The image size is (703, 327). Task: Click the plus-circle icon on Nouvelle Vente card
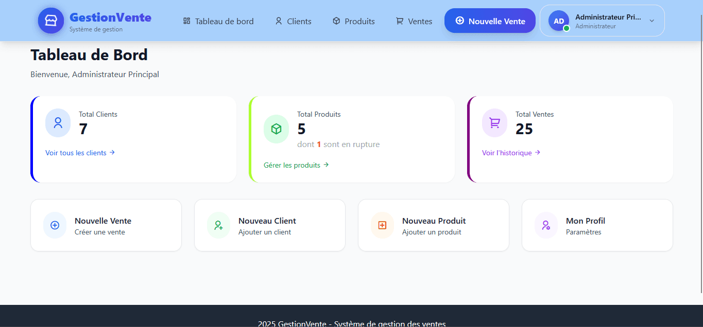click(x=55, y=225)
